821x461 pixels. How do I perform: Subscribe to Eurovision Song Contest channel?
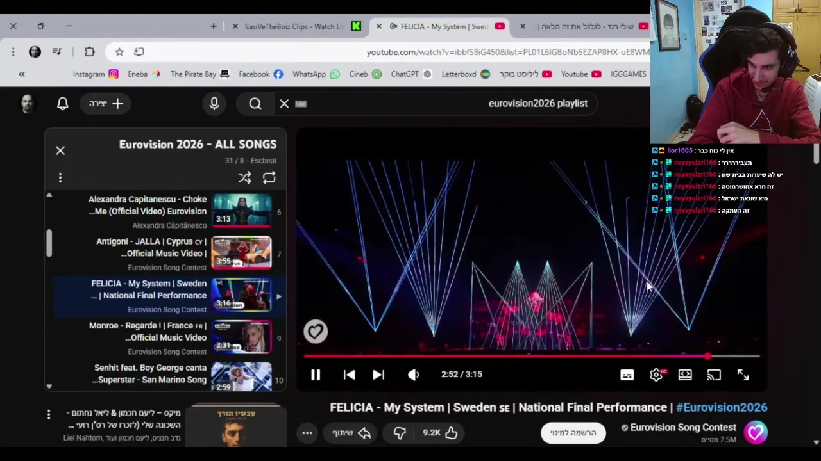573,433
